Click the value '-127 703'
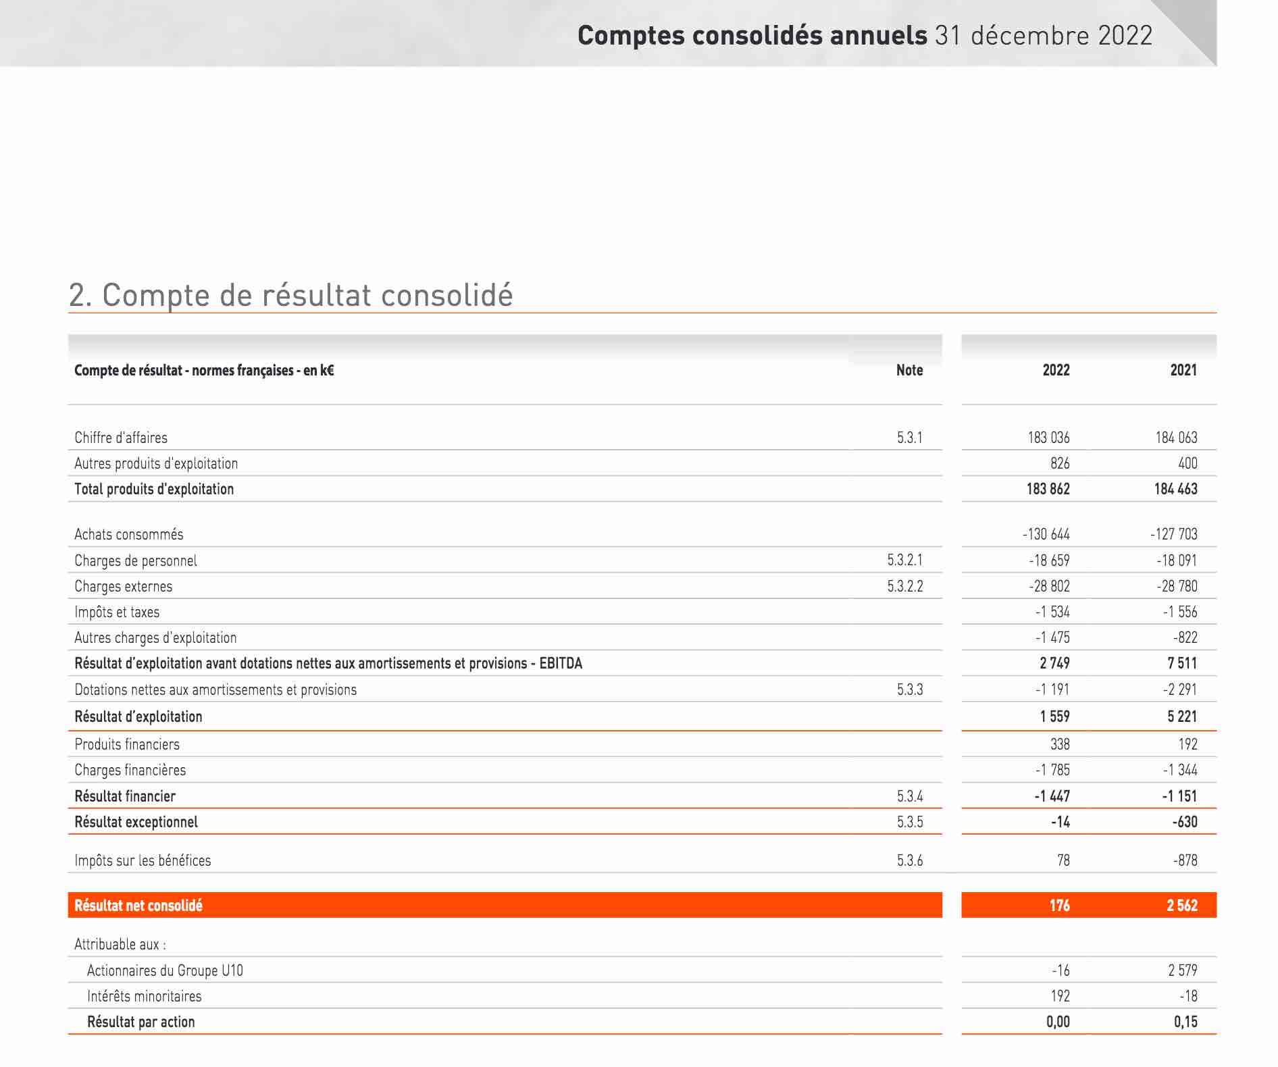Viewport: 1278px width, 1067px height. (x=1173, y=534)
